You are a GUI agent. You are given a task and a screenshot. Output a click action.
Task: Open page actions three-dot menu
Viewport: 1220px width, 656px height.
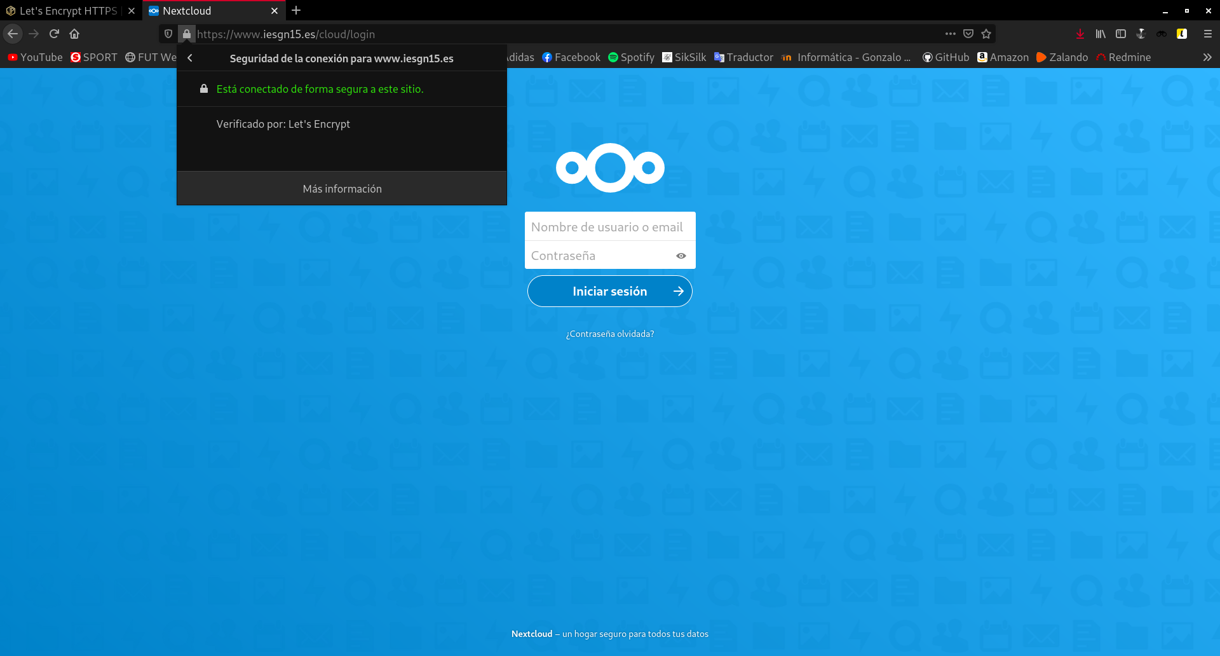coord(950,34)
